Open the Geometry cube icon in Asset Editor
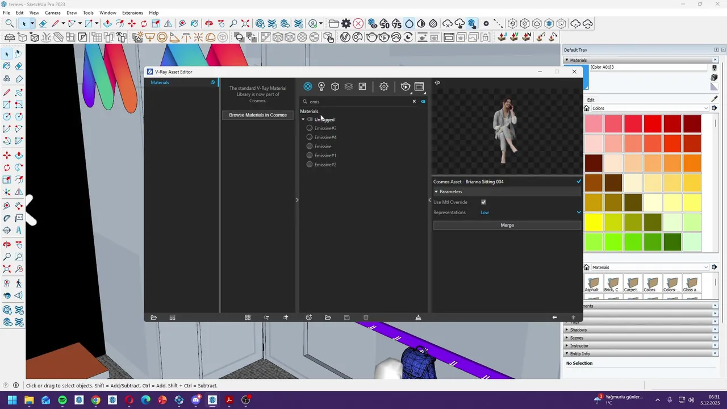Viewport: 727px width, 409px height. [x=335, y=86]
